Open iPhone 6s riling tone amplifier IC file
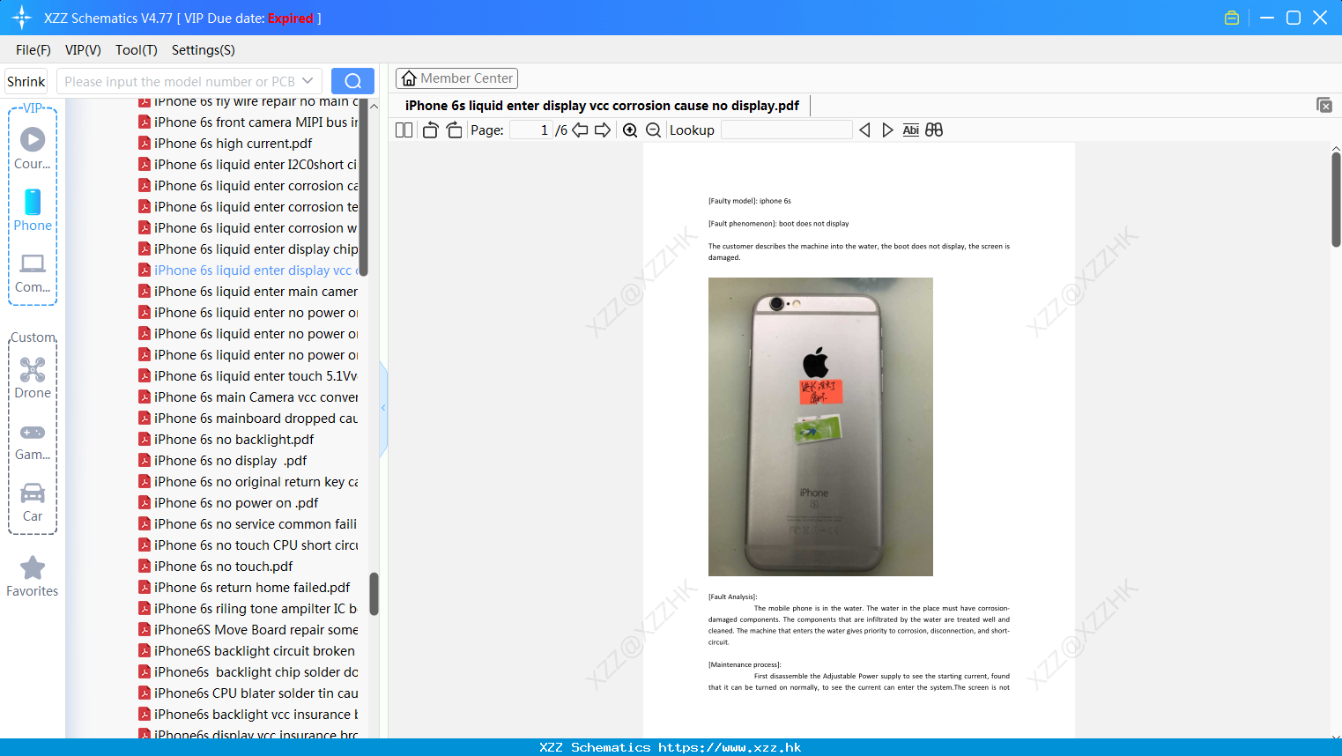This screenshot has height=756, width=1342. pos(248,609)
